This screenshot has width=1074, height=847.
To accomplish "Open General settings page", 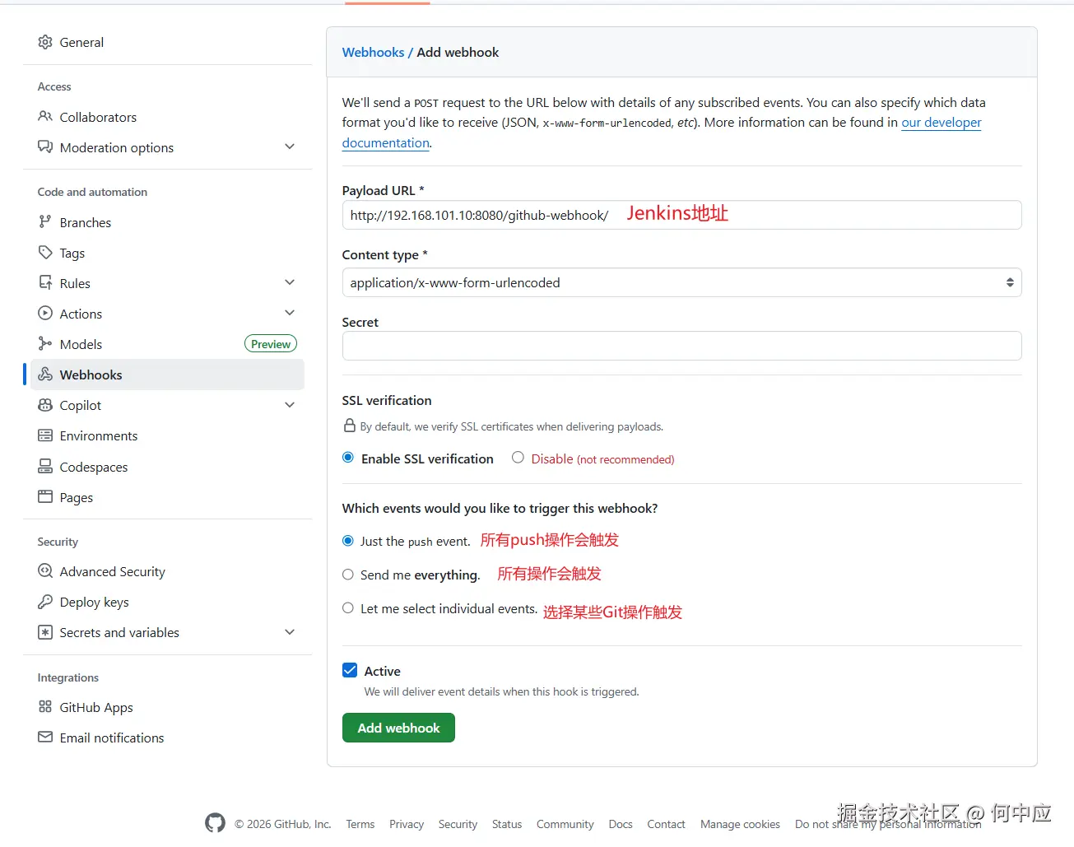I will [x=81, y=42].
